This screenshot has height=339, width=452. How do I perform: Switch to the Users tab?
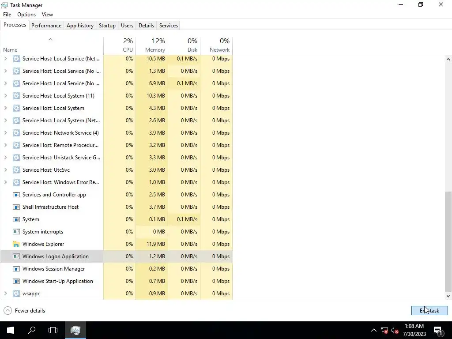point(127,25)
